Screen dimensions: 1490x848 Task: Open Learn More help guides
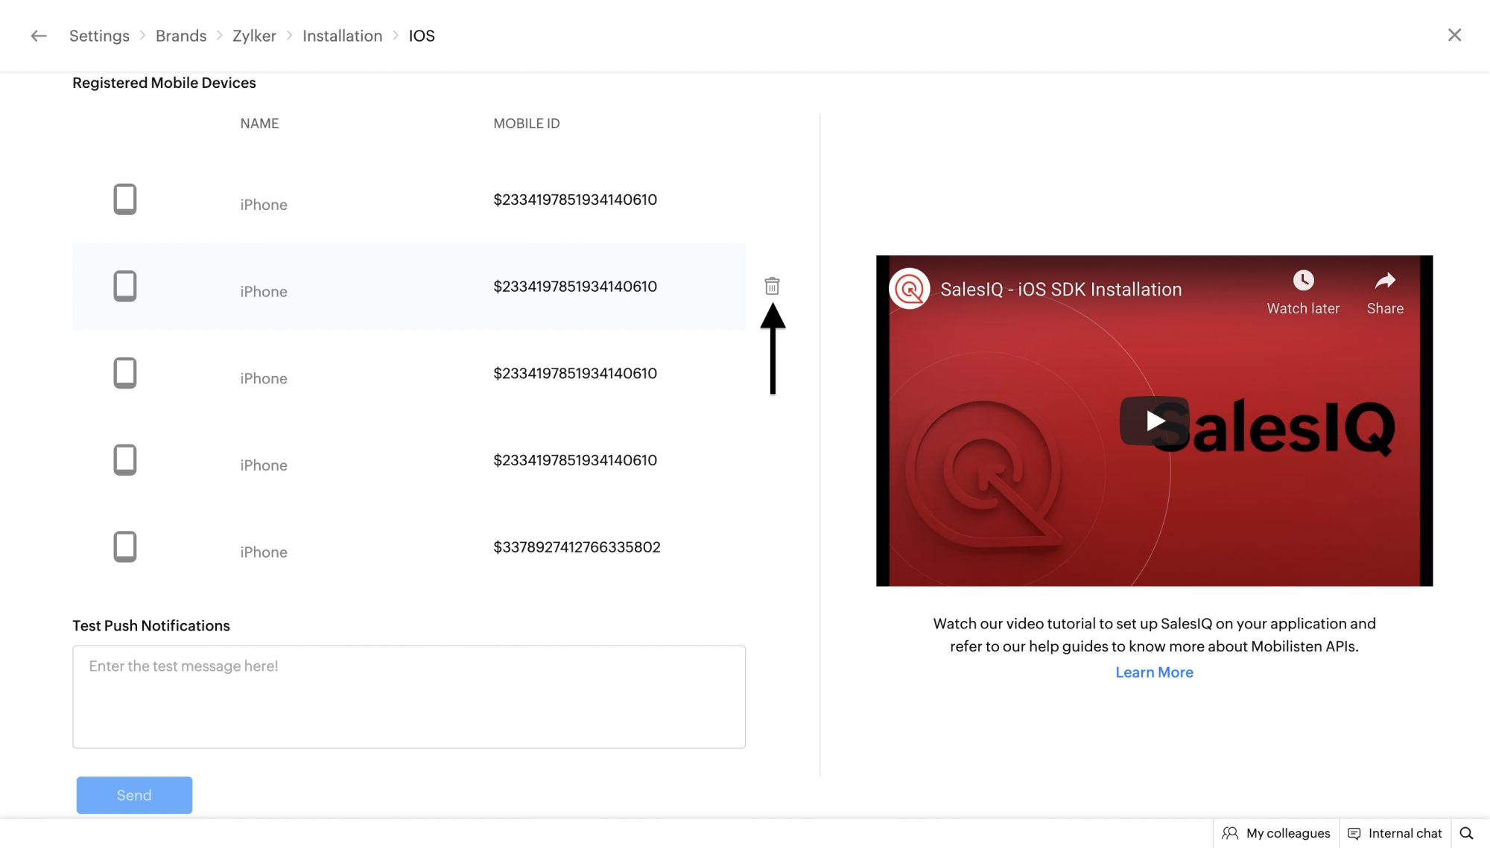(1154, 672)
